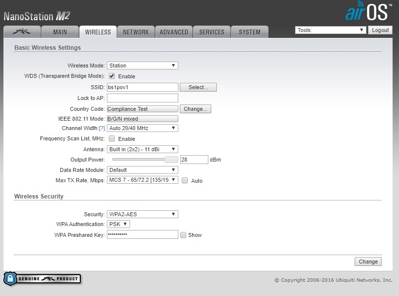Go to the System tab

(249, 32)
